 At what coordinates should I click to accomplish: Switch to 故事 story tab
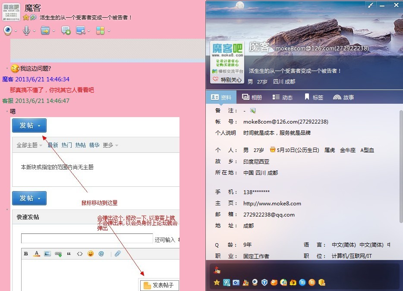click(343, 97)
